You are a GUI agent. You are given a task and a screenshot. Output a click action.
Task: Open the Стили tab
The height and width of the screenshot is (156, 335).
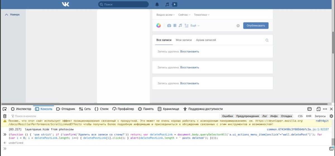(101, 109)
